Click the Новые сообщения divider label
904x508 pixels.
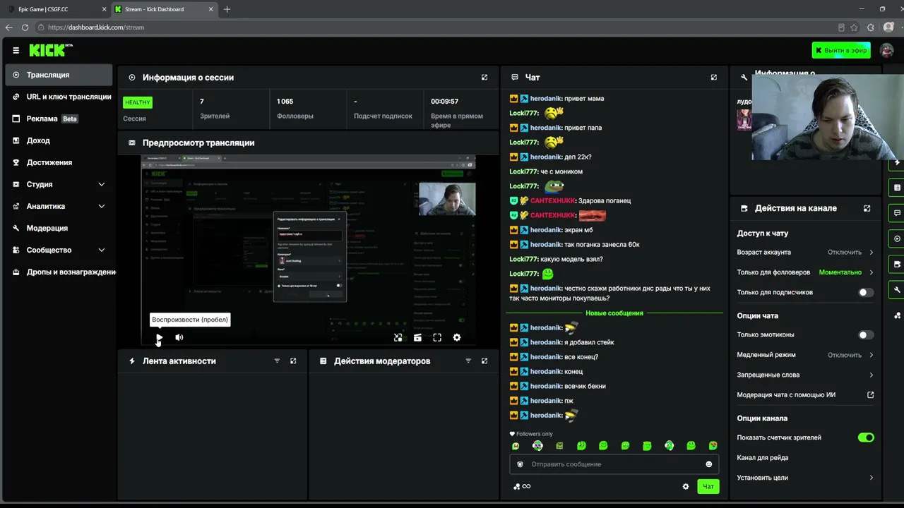[x=614, y=313]
